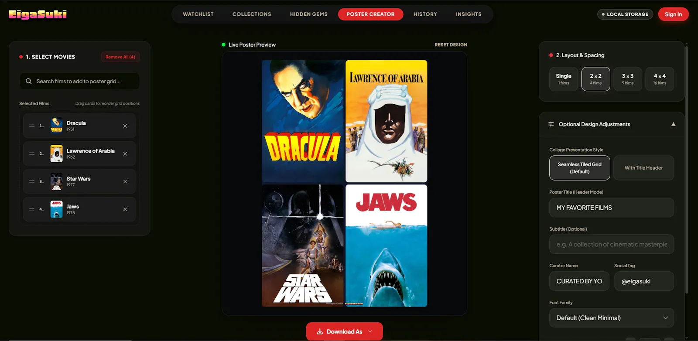Click the Dracula poster in the preview
The image size is (698, 341).
[303, 121]
